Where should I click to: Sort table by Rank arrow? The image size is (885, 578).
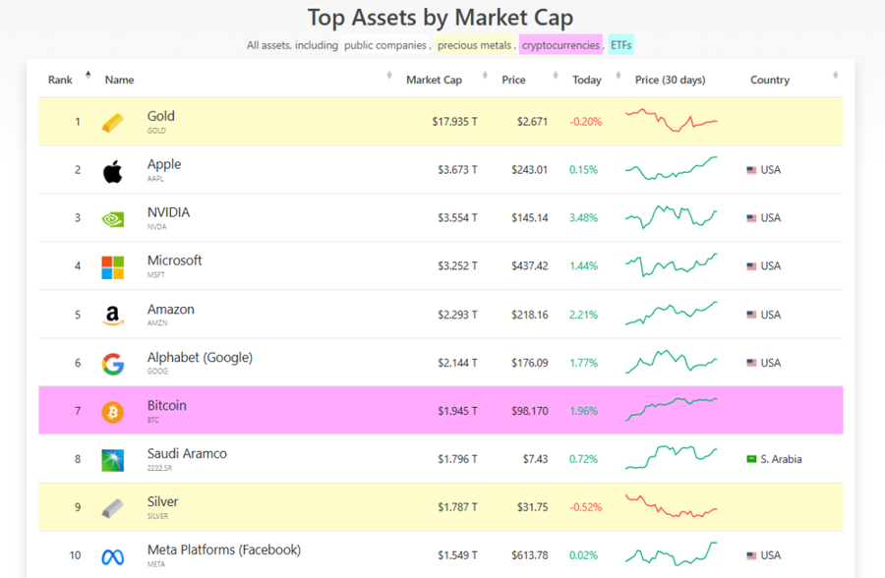88,75
